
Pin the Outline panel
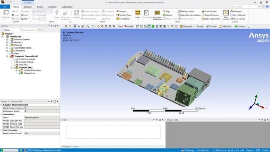point(51,26)
